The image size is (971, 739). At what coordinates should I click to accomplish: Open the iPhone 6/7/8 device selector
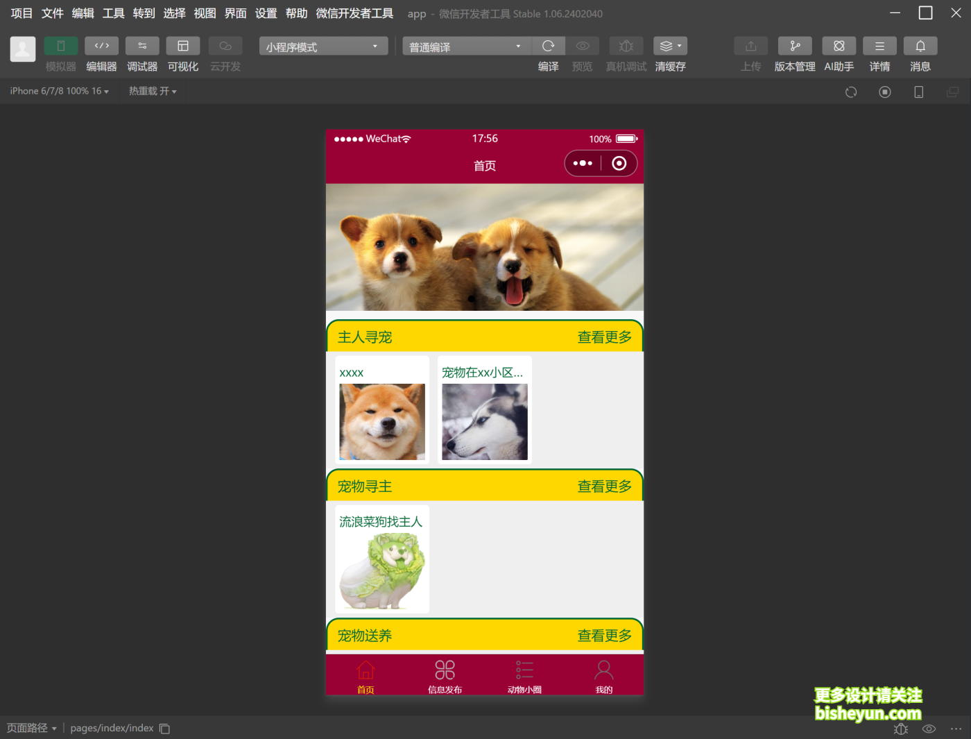tap(58, 91)
